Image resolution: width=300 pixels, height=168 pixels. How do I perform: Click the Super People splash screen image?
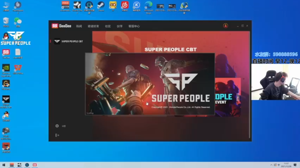(150, 84)
